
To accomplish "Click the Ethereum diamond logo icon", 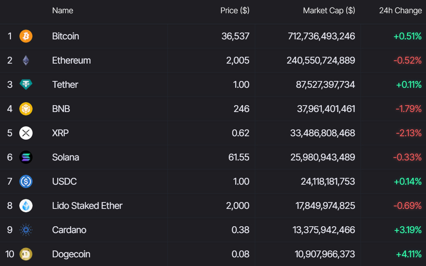I will (26, 60).
